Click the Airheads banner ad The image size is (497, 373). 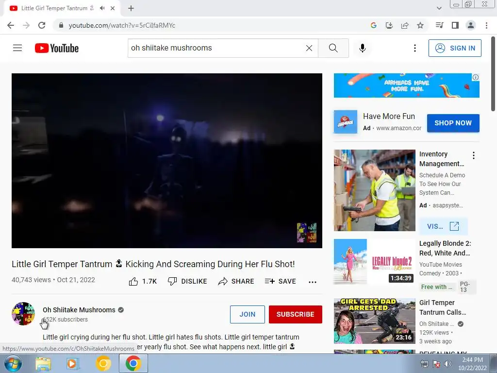pos(406,85)
